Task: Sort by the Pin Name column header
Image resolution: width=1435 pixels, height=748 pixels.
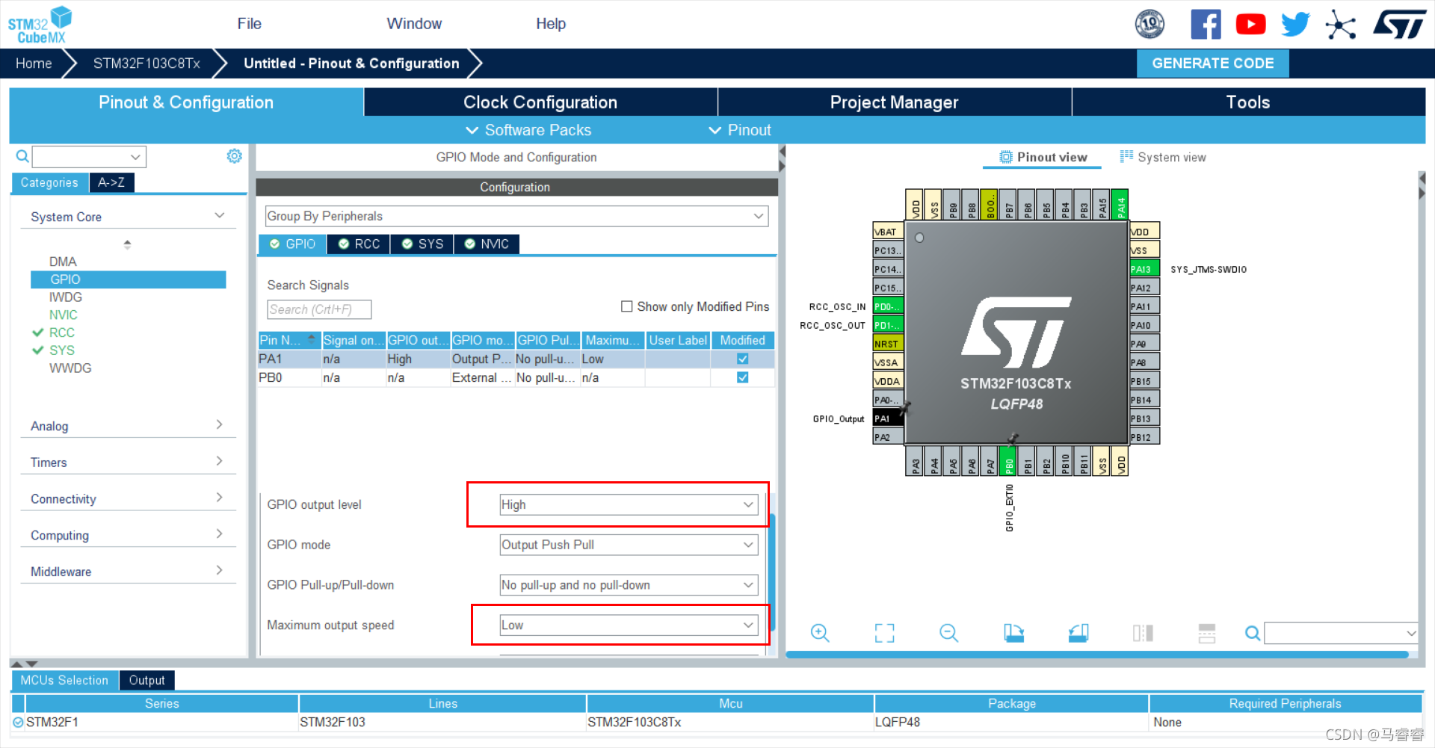Action: (289, 340)
